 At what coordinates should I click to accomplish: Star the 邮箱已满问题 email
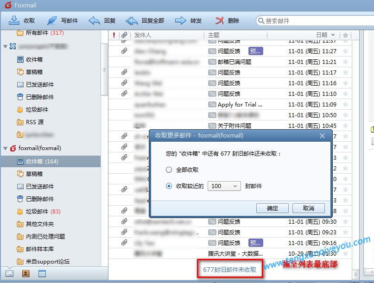pos(345,62)
